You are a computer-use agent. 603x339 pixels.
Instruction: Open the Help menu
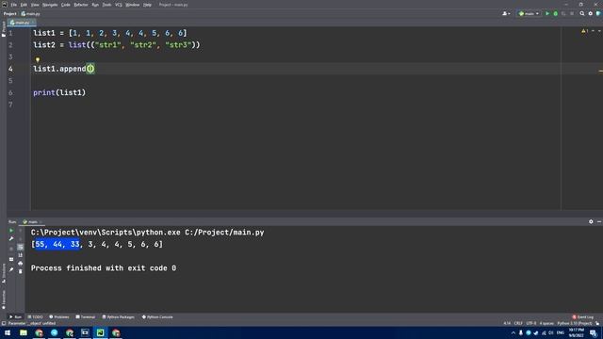pos(147,5)
